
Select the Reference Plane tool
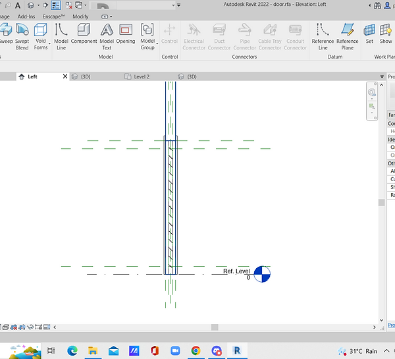coord(348,36)
